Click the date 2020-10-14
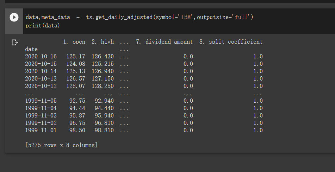The width and height of the screenshot is (335, 172). click(41, 71)
